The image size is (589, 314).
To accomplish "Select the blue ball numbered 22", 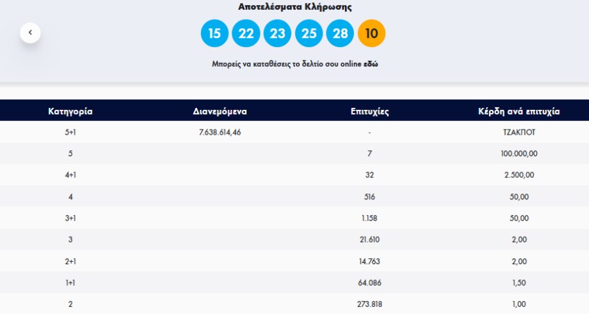I will pyautogui.click(x=246, y=33).
